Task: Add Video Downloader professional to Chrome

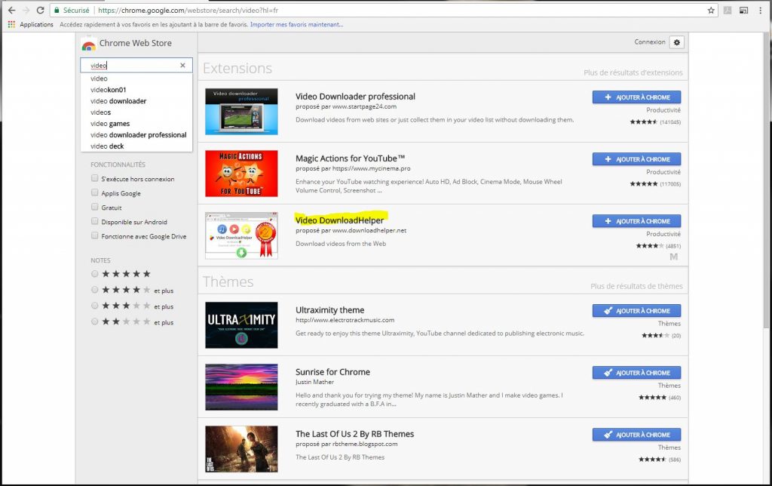Action: 636,97
